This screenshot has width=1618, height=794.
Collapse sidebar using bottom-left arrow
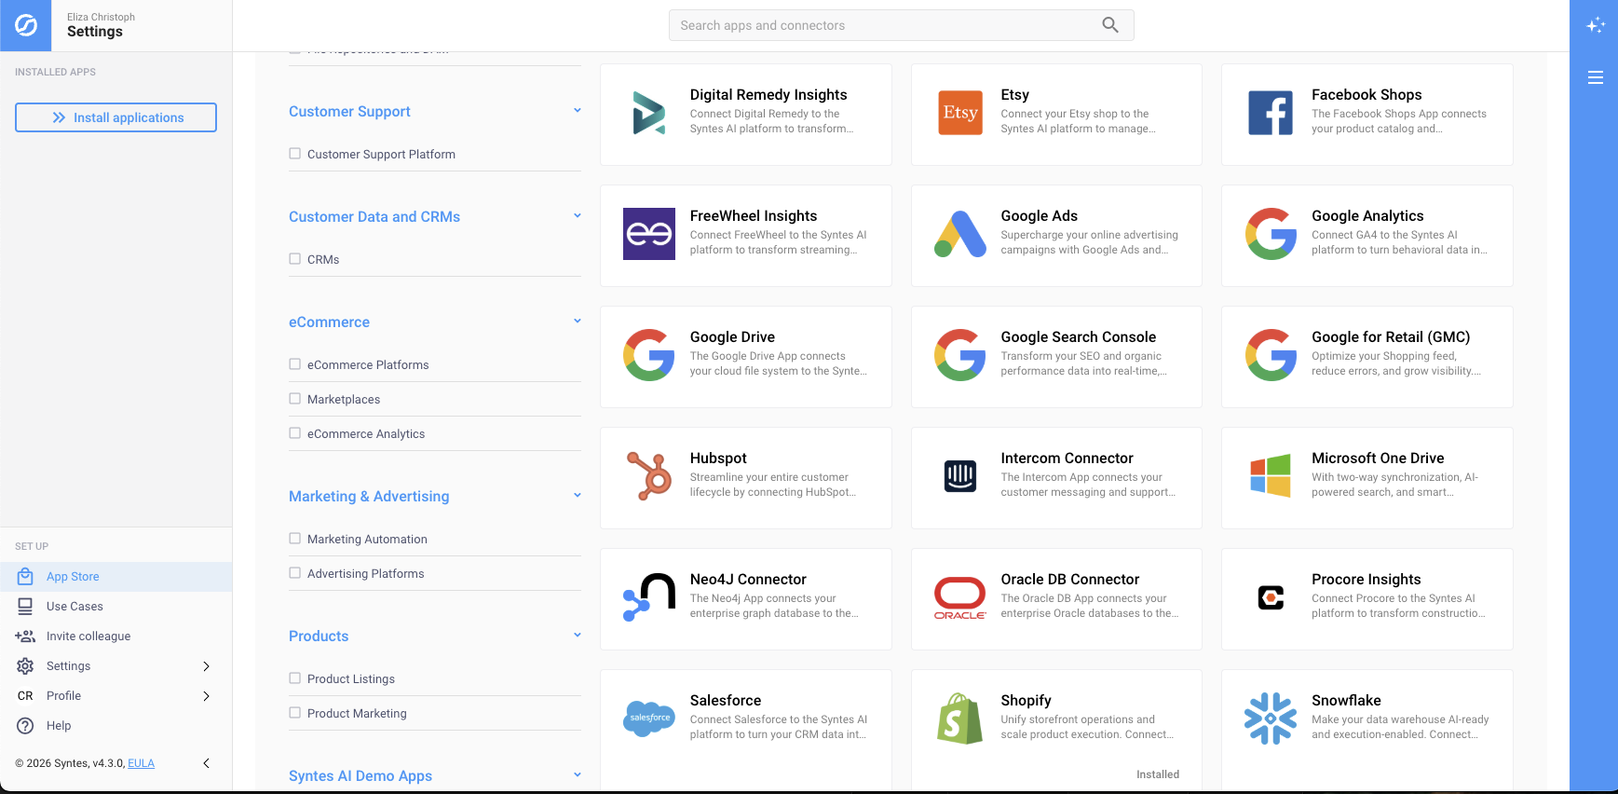coord(206,763)
